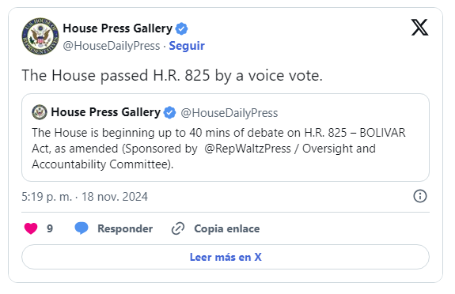Viewport: 455px width, 294px height.
Task: Open the @HouseDailyPress handle under the main name
Action: pos(112,46)
